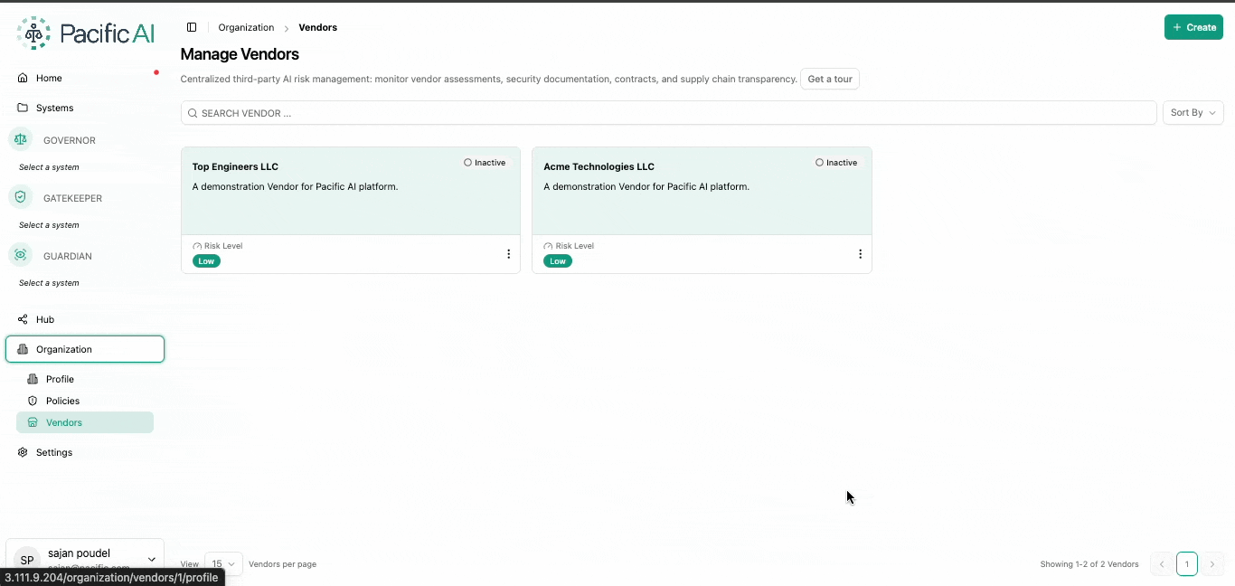Click the Search Vendor input field
This screenshot has height=586, width=1235.
[x=669, y=113]
